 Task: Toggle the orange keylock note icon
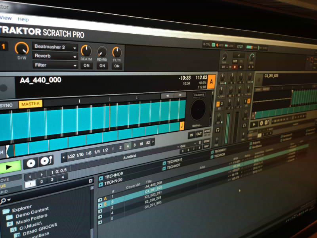(182, 126)
